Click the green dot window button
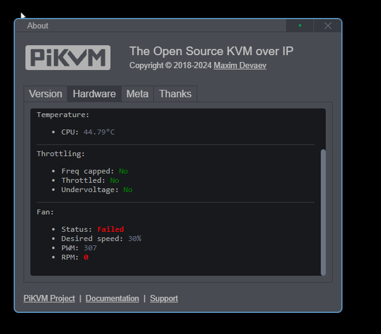The height and width of the screenshot is (334, 381). point(300,25)
